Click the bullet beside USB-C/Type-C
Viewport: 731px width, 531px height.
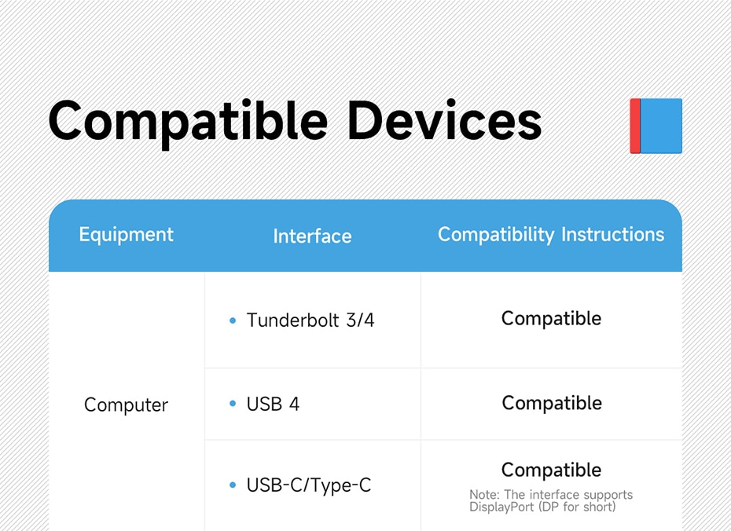[233, 485]
